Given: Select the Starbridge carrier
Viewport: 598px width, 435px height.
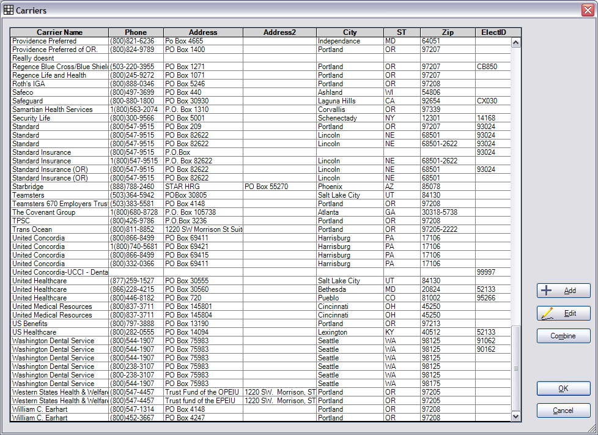Looking at the screenshot, I should point(260,187).
